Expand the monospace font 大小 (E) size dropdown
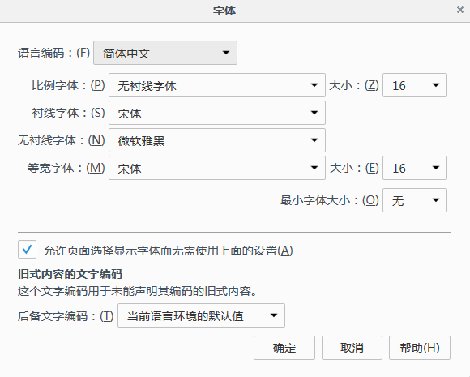Screen dimensions: 470x377 tap(415, 168)
